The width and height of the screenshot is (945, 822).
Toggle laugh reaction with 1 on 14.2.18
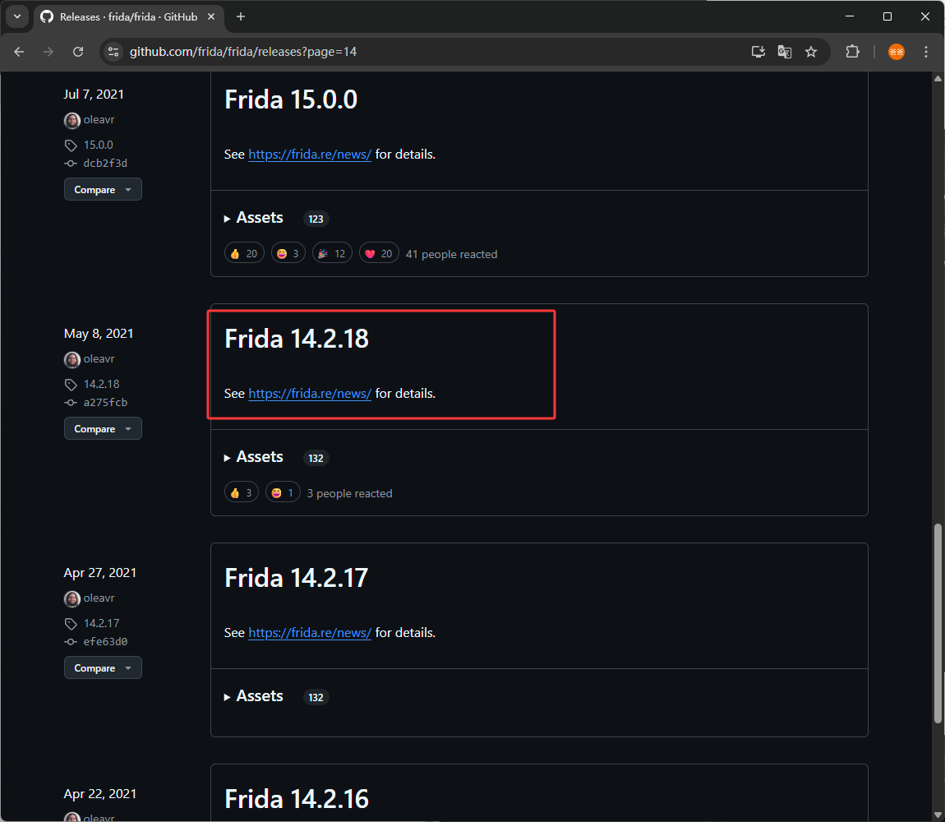(283, 492)
